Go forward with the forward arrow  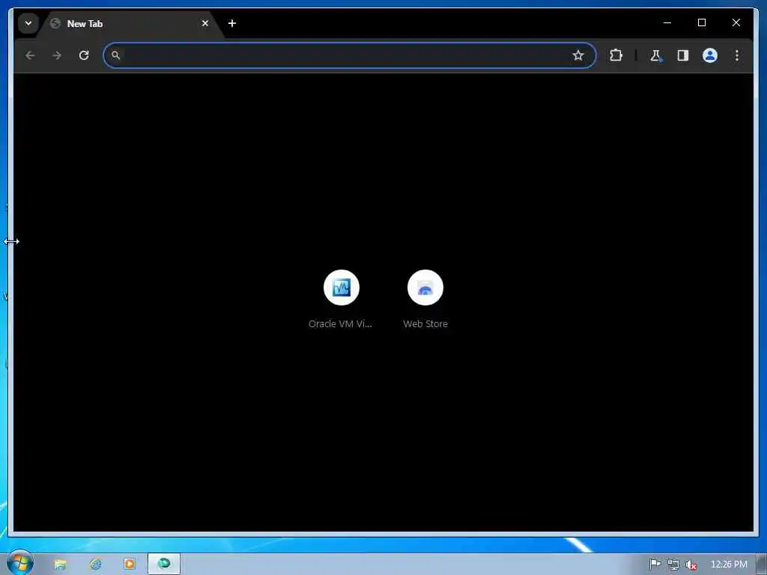coord(57,55)
